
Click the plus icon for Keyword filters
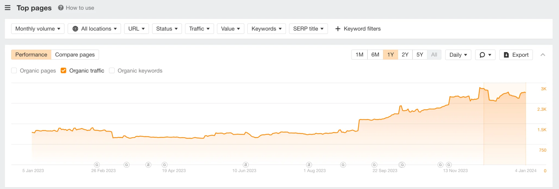pos(338,29)
